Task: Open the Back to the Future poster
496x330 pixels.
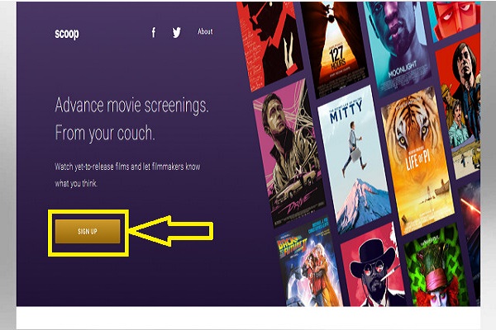Action: tap(308, 264)
